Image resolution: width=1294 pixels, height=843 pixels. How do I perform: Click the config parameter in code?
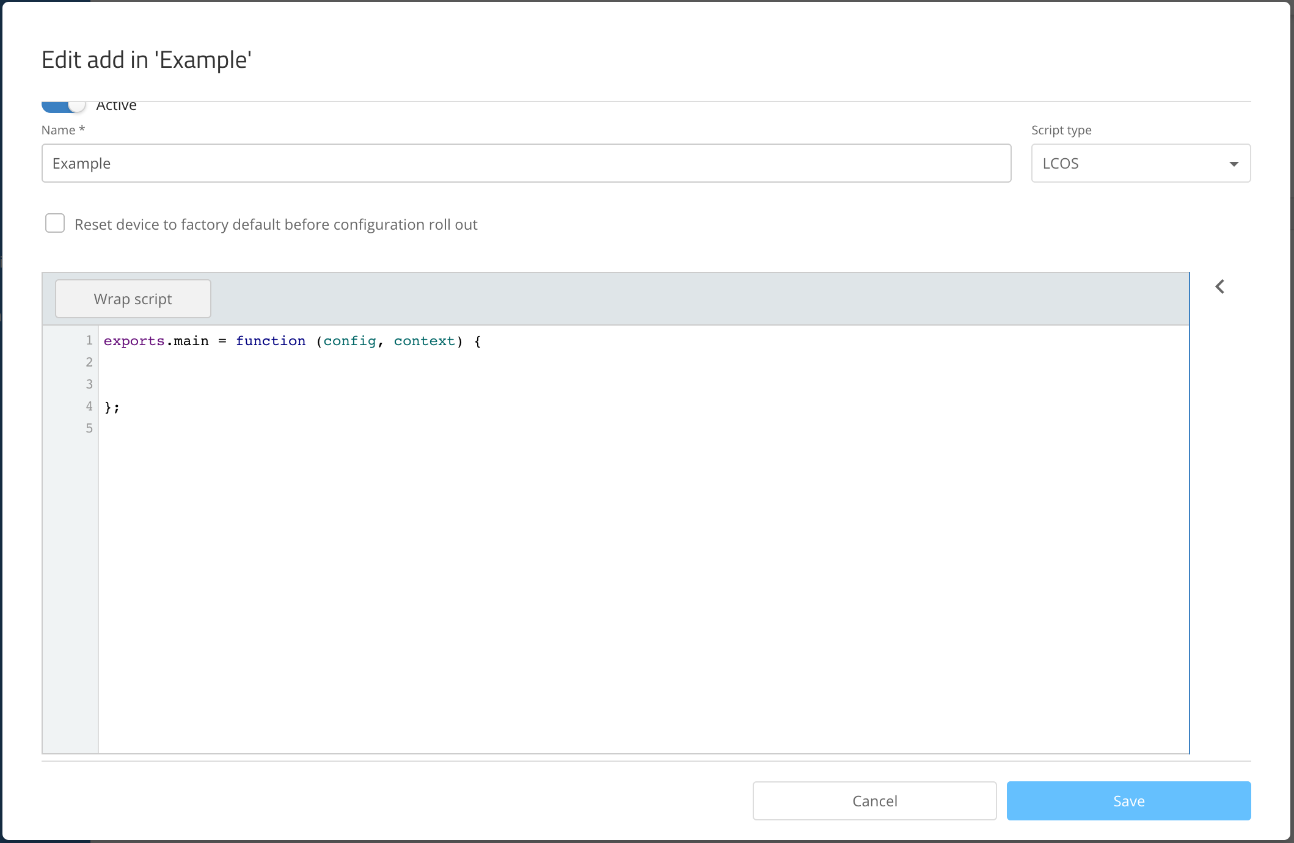349,341
